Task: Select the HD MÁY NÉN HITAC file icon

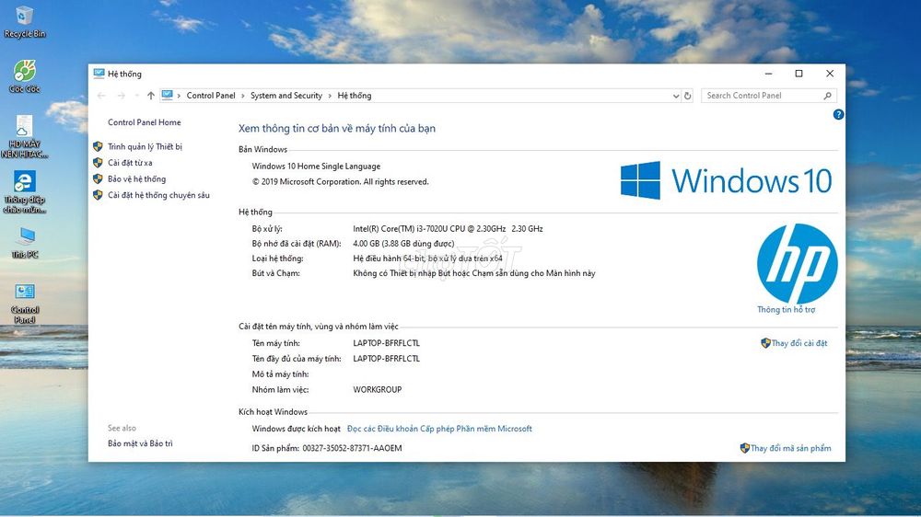Action: 25,136
